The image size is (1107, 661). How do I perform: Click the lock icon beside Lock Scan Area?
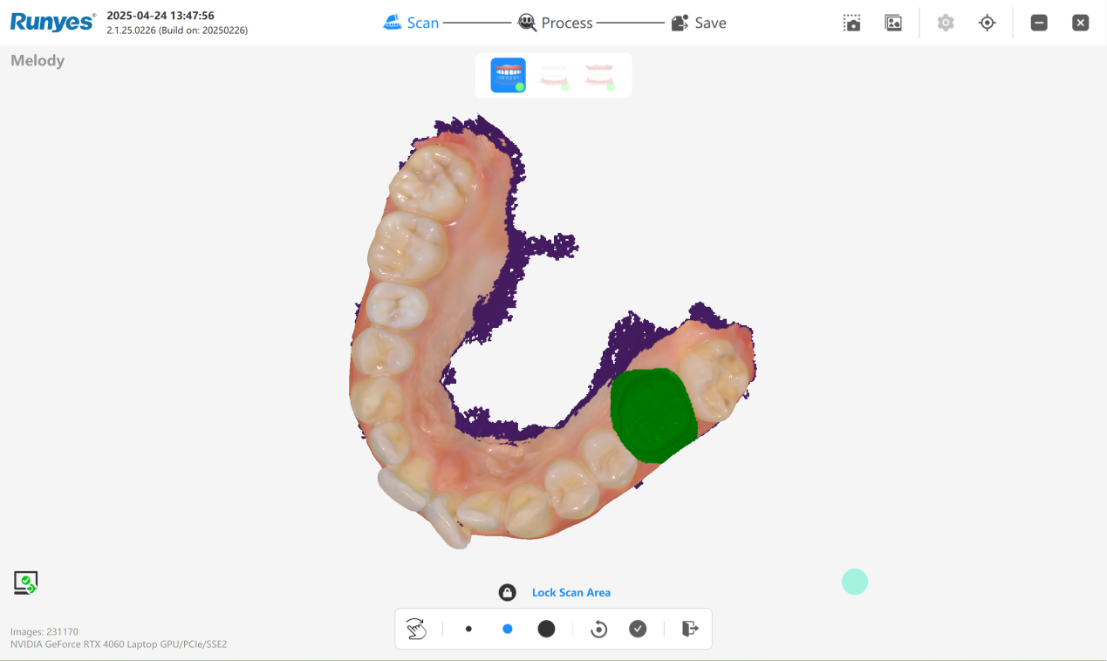508,593
